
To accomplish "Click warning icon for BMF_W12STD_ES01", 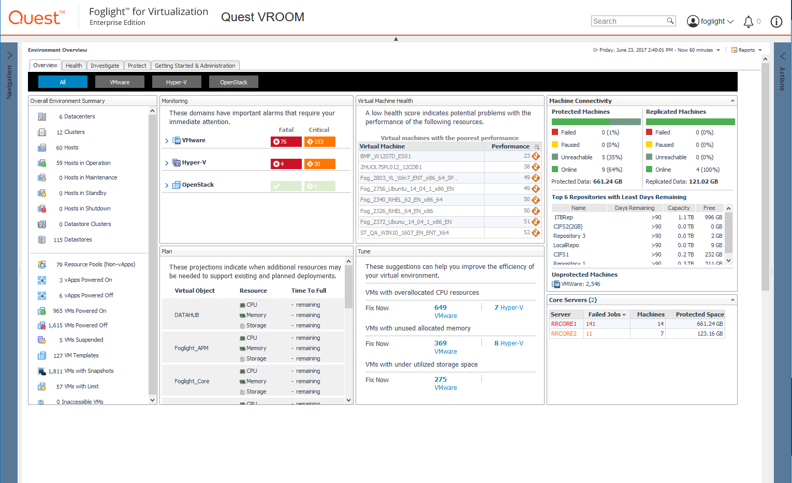I will [536, 156].
